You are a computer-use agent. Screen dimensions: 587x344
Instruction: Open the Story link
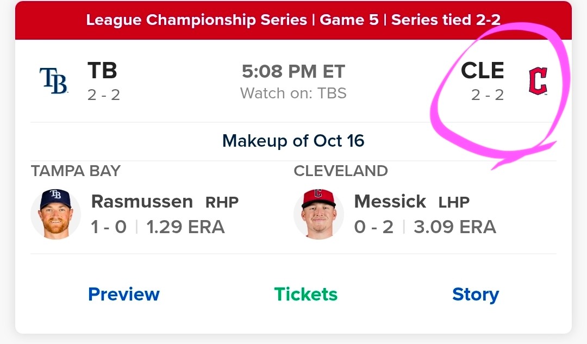click(476, 295)
